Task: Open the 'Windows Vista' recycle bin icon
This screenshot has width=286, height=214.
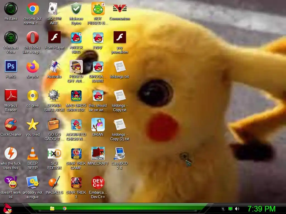Action: point(11,38)
